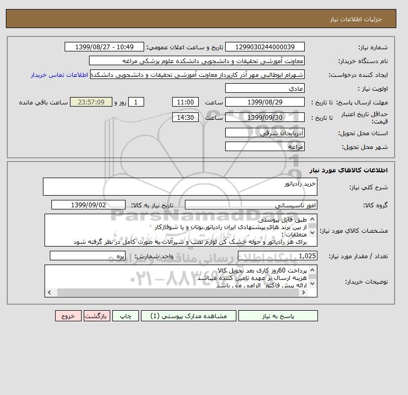The height and width of the screenshot is (395, 408).
Task: Click the چاپ print button
Action: [x=126, y=316]
